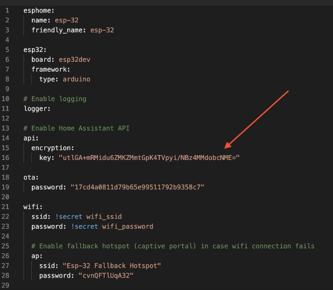The width and height of the screenshot is (333, 290).
Task: Click the esphome: key on line 1
Action: click(39, 10)
